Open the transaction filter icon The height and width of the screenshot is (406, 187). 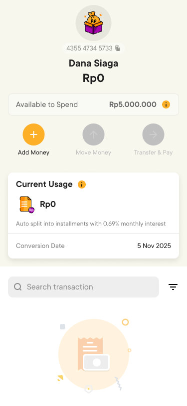pyautogui.click(x=173, y=287)
